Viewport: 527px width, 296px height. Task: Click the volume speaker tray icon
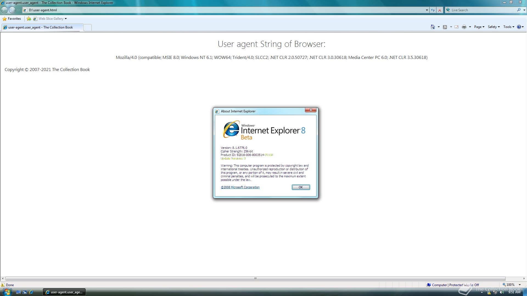point(502,292)
